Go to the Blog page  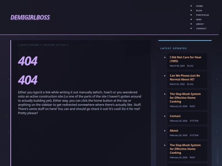(x=199, y=11)
